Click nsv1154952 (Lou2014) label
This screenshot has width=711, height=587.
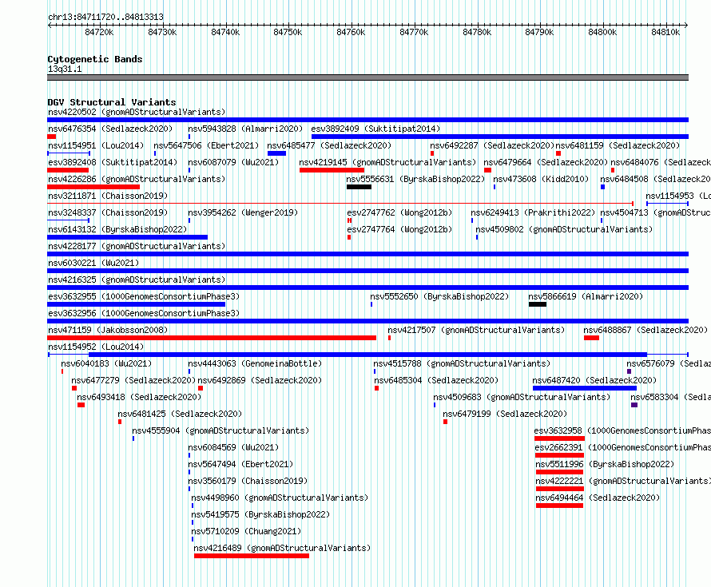click(96, 347)
